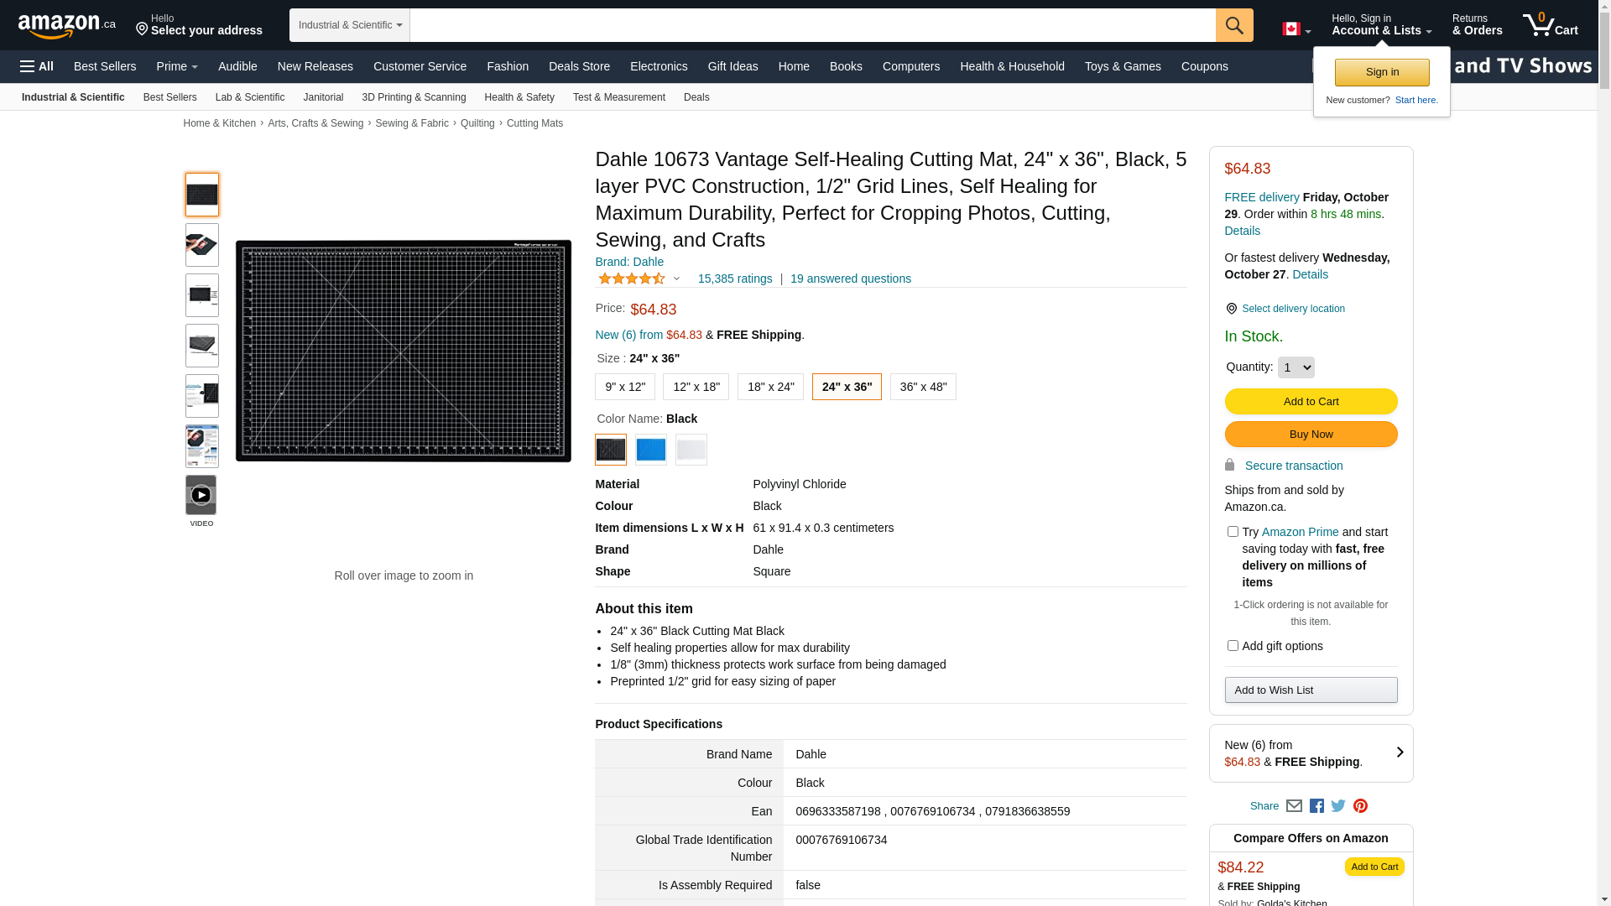
Task: Open the Deals Store menu item
Action: pyautogui.click(x=579, y=66)
